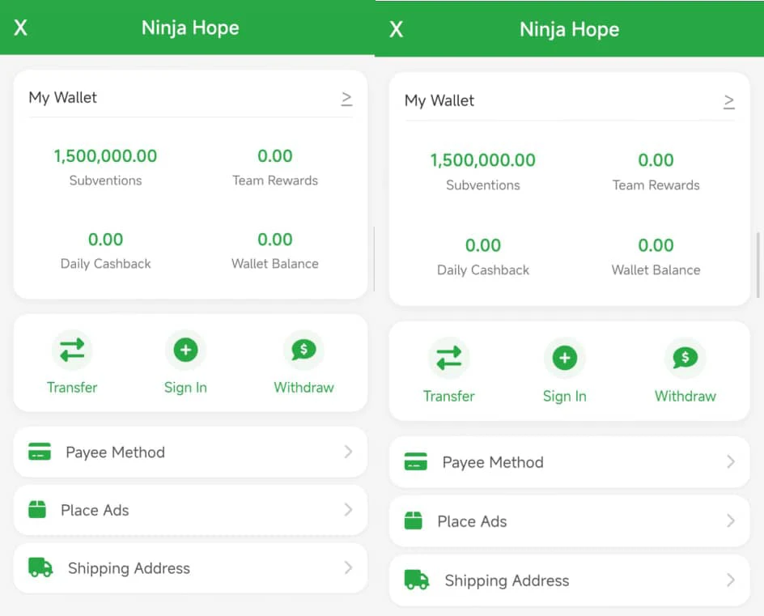The width and height of the screenshot is (764, 616).
Task: Tap the Withdraw icon on the right panel
Action: tap(685, 359)
